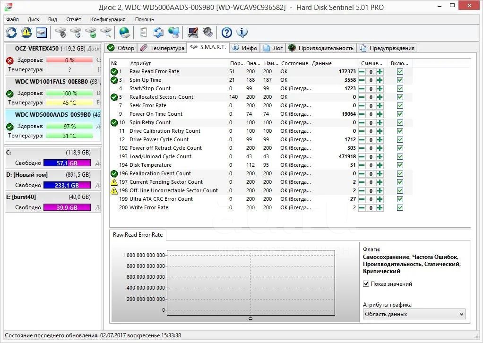This screenshot has height=343, width=483.
Task: Open help via the question mark icon
Action: (x=227, y=32)
